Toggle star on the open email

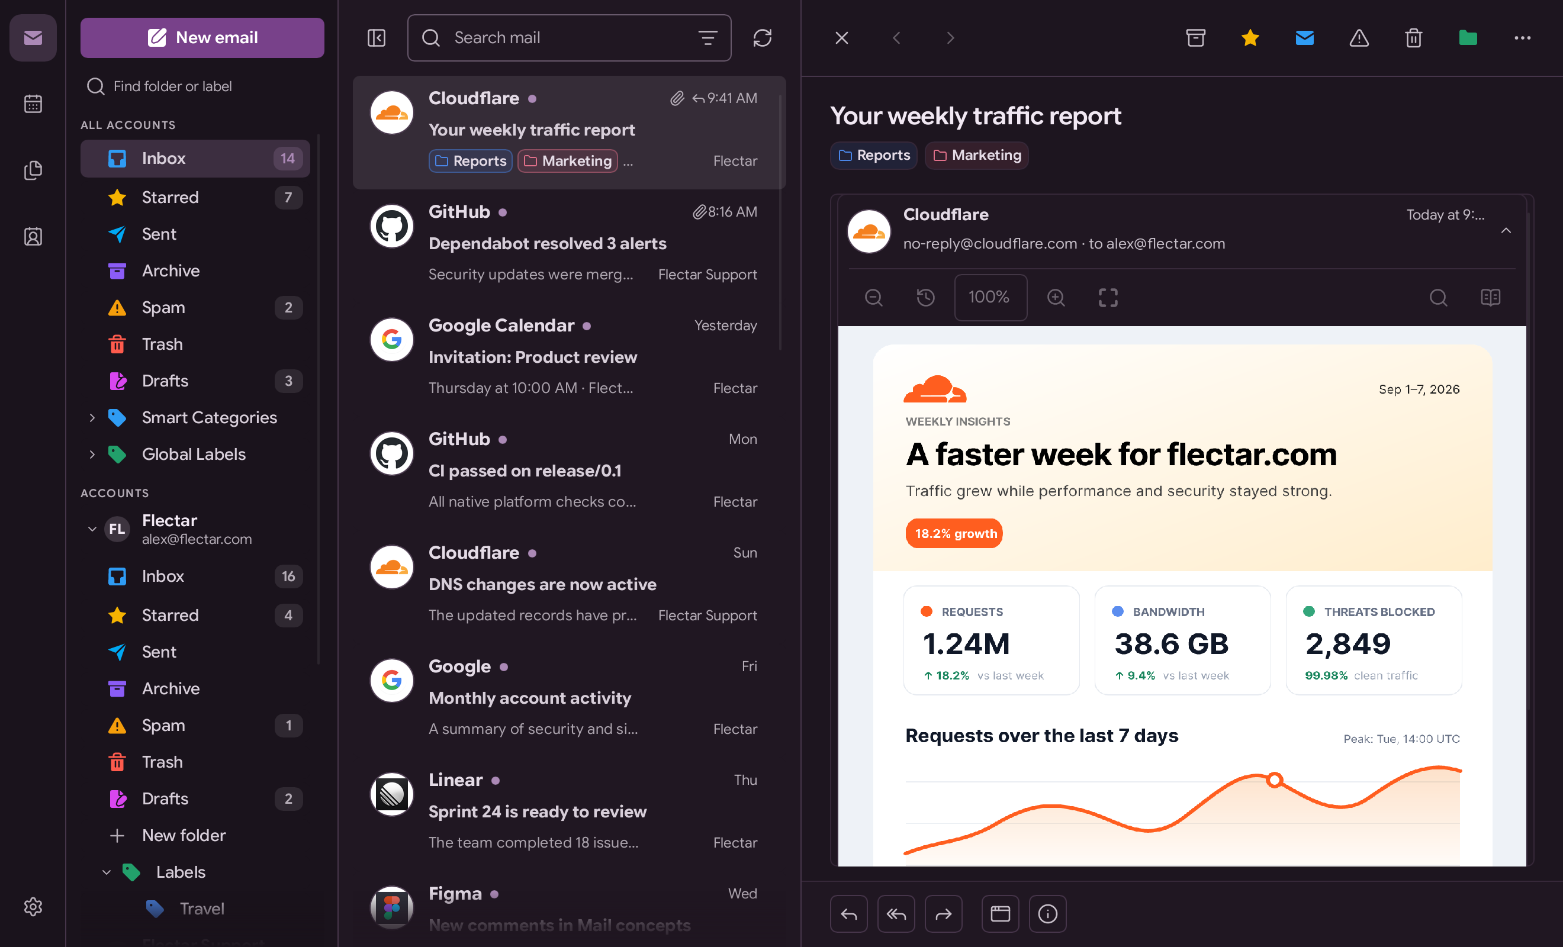click(x=1250, y=38)
